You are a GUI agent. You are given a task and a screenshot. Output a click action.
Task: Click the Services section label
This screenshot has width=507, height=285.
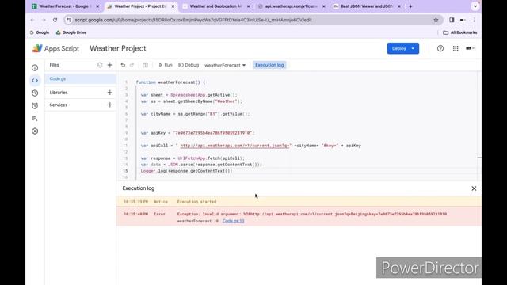(59, 104)
